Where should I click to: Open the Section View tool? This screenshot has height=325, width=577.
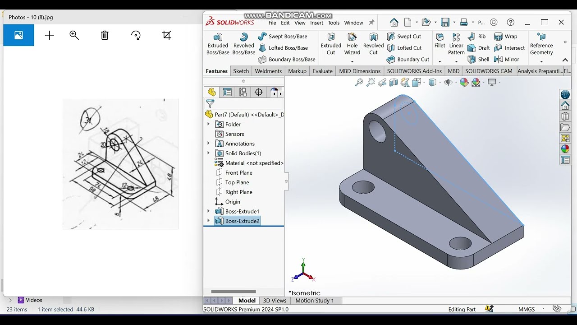point(394,82)
